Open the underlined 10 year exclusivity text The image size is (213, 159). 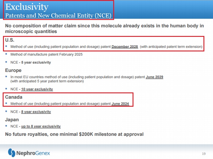point(37,89)
